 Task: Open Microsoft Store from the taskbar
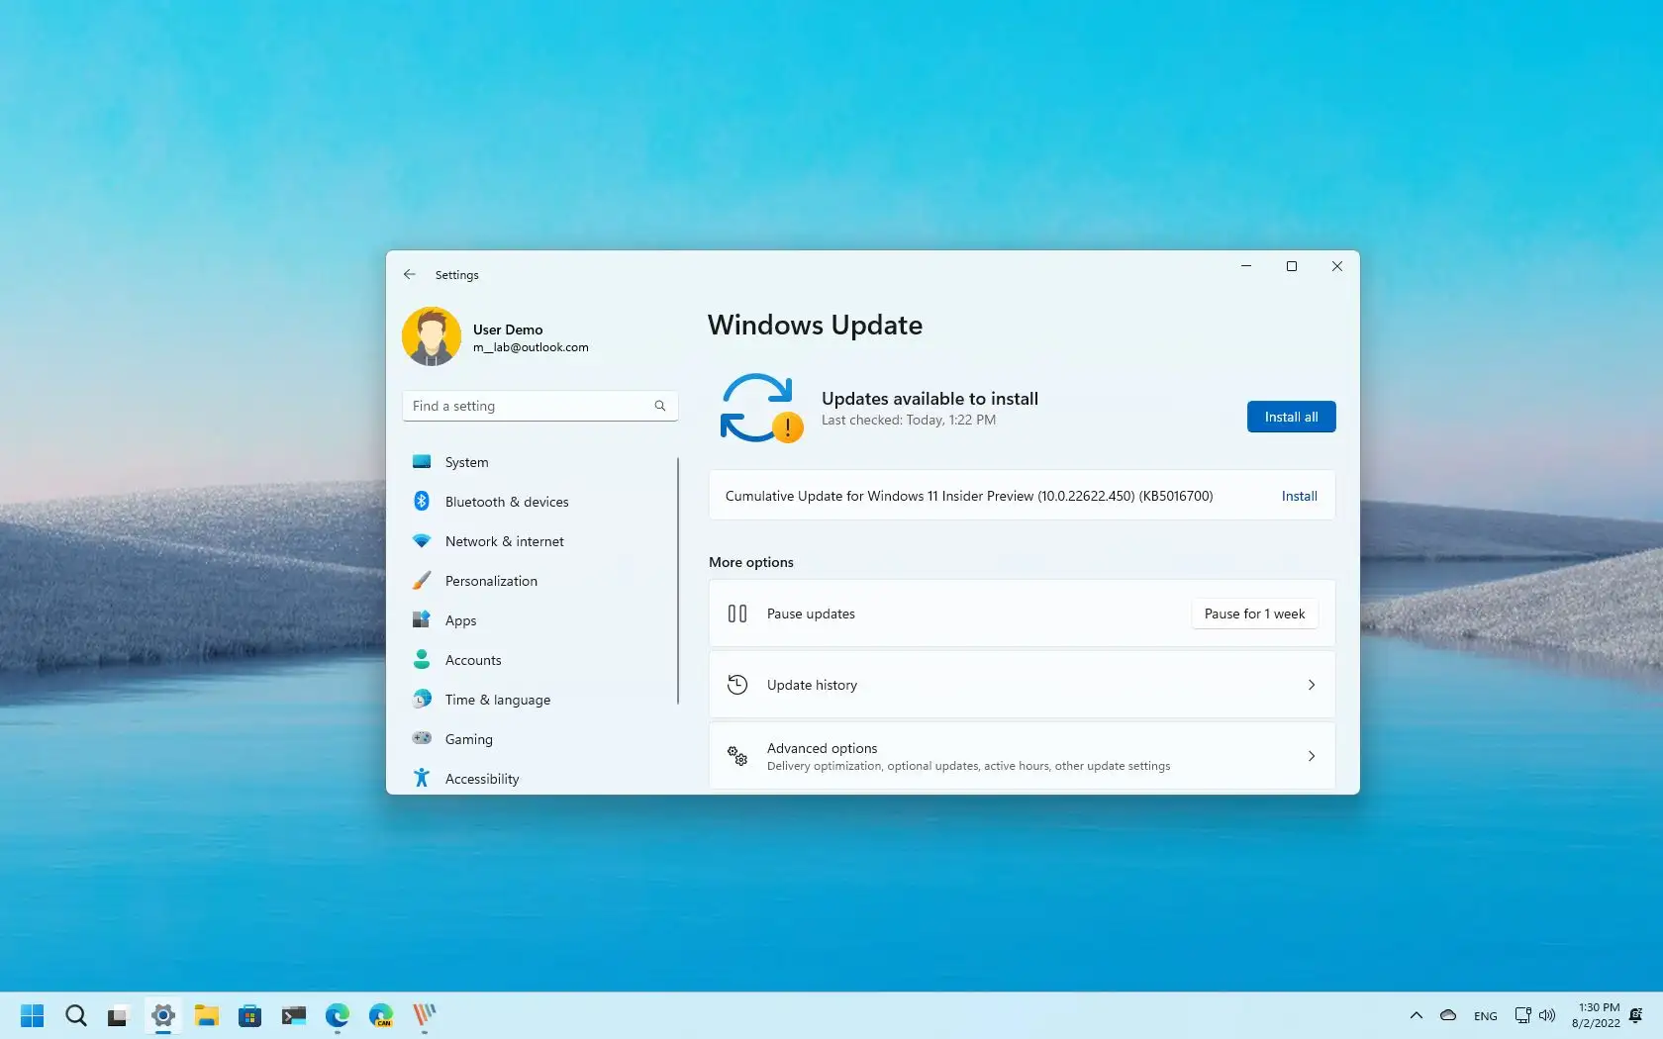point(249,1015)
